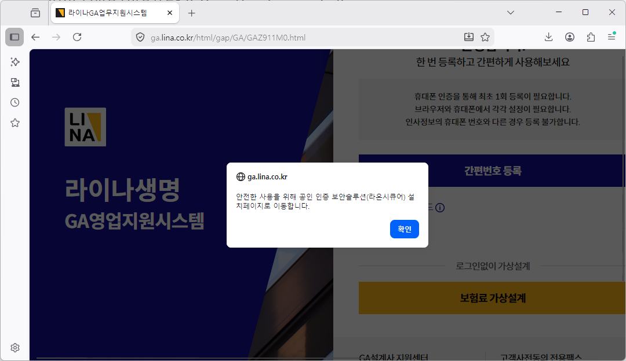Open the extensions puzzle icon
This screenshot has height=361, width=626.
pos(591,37)
